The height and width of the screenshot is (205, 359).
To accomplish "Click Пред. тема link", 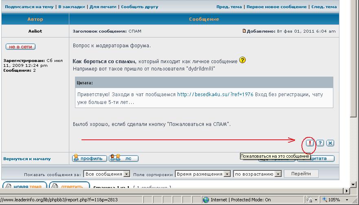I will pyautogui.click(x=229, y=7).
